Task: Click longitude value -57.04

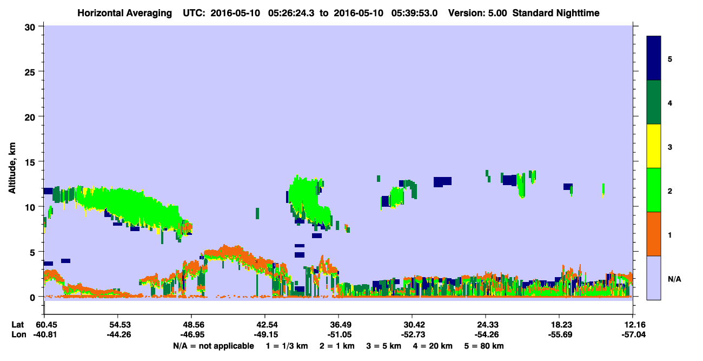Action: (633, 334)
